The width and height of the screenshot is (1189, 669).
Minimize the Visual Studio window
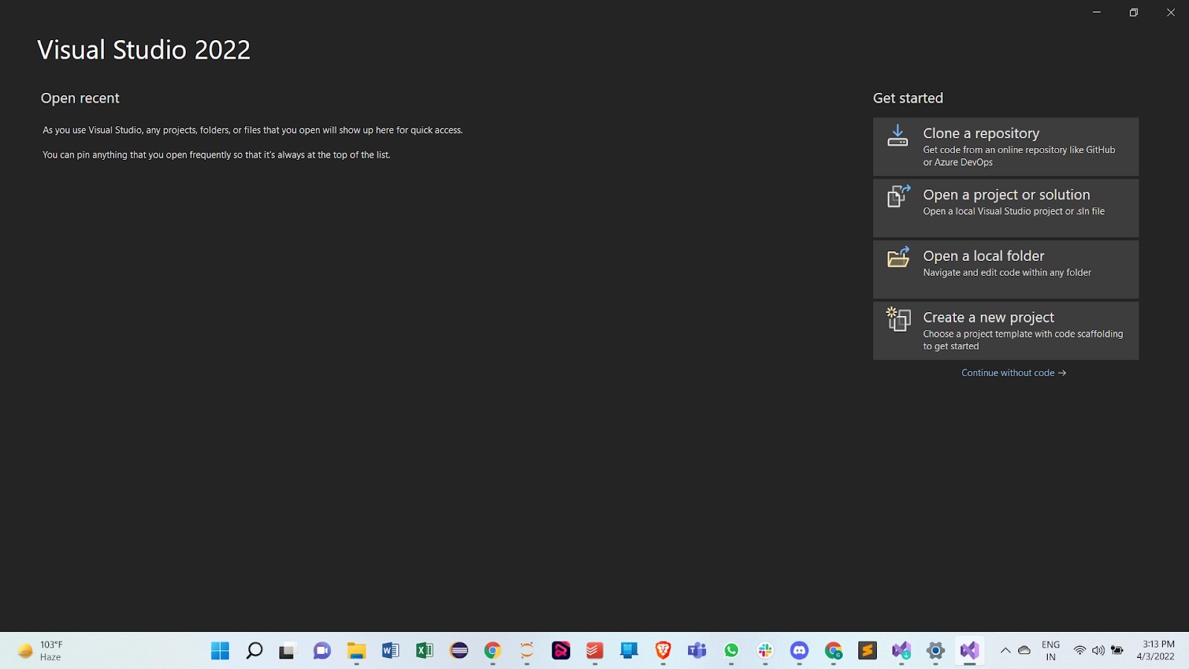(x=1097, y=12)
